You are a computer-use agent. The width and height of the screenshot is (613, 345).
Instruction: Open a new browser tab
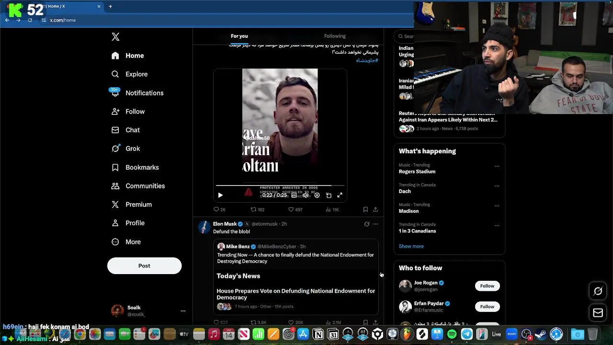point(110,6)
